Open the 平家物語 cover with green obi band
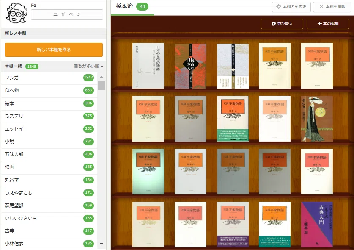Screen dimensions: 354x250 click(233, 119)
